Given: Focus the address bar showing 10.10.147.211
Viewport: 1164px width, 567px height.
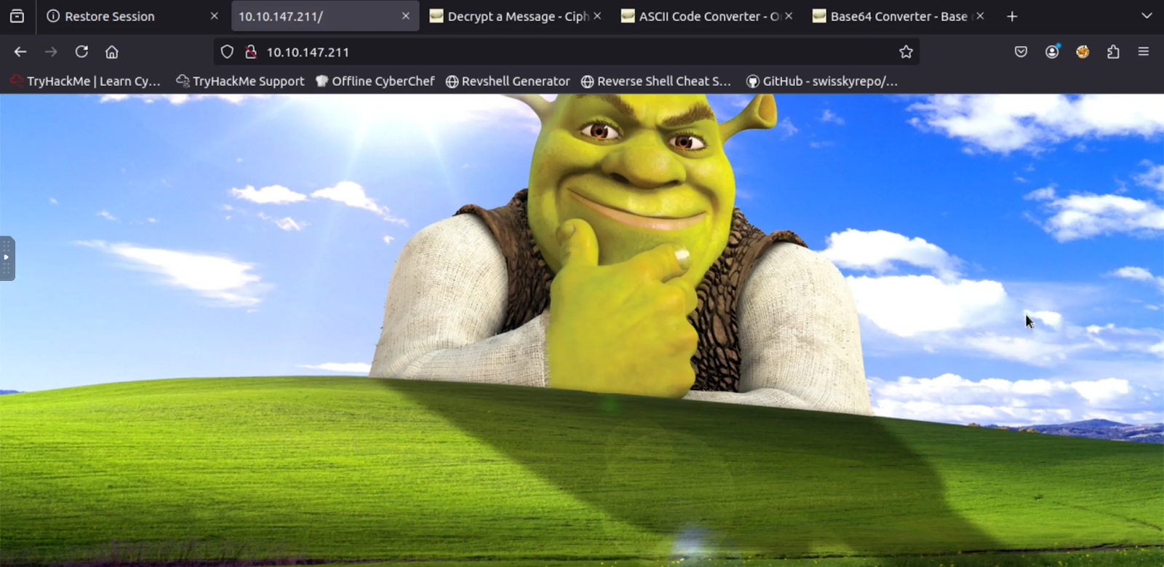Looking at the screenshot, I should point(567,52).
